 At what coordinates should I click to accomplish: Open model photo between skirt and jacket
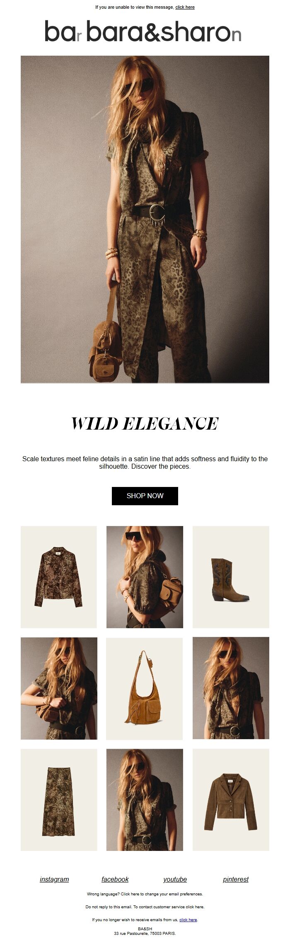(145, 800)
